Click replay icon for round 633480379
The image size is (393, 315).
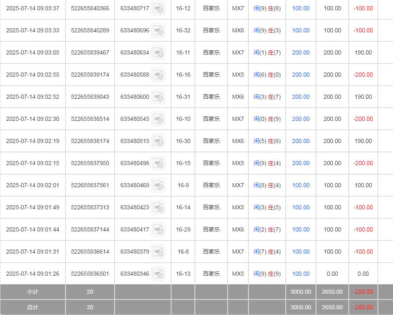[158, 252]
